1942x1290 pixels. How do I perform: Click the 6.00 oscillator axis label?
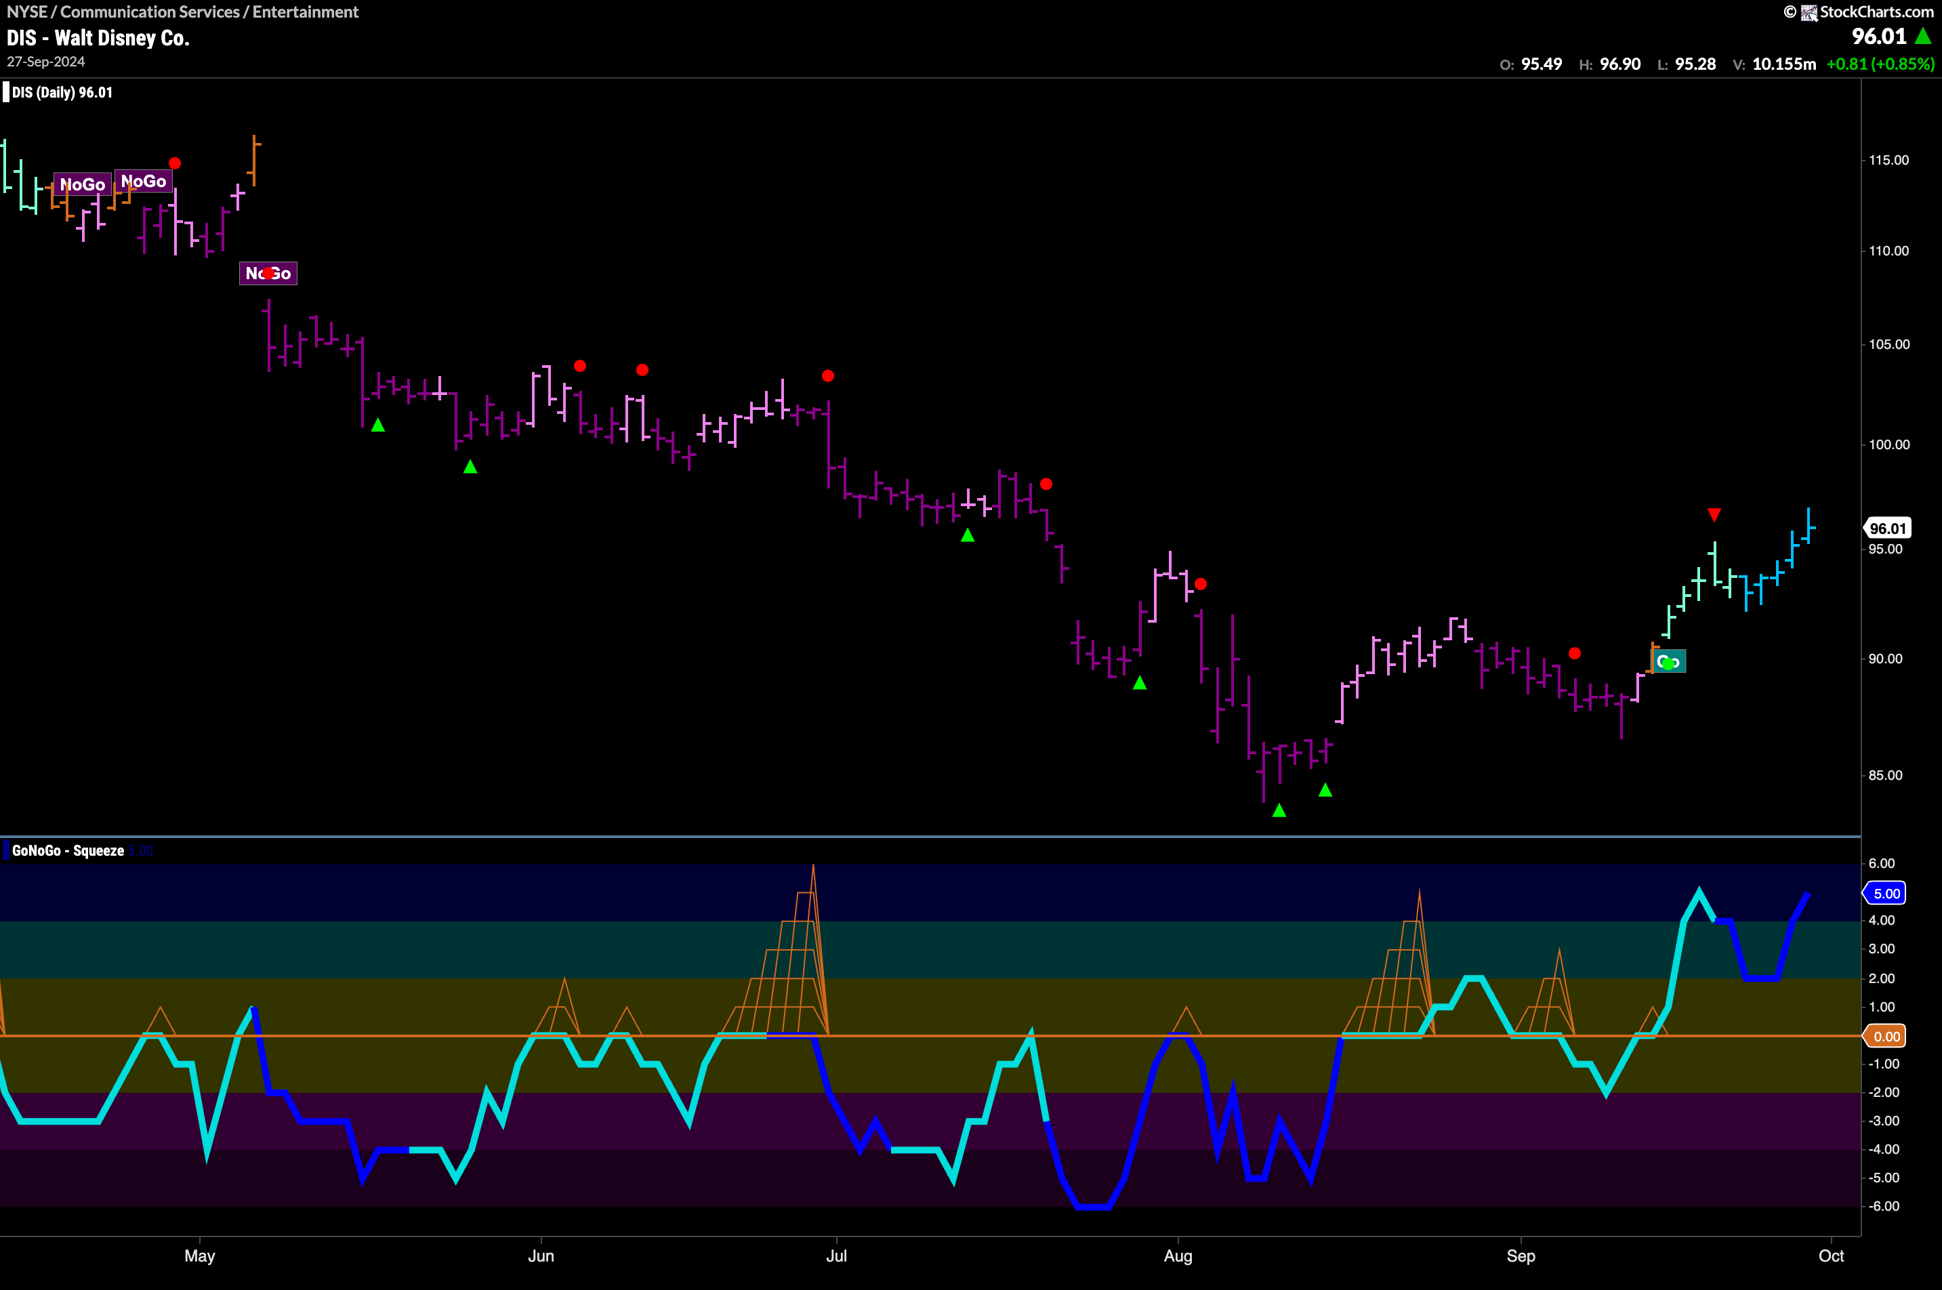tap(1881, 864)
